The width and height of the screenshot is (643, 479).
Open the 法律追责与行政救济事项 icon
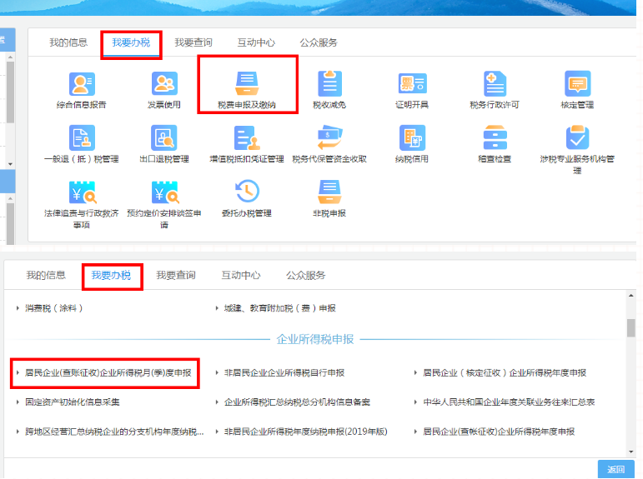[x=82, y=192]
